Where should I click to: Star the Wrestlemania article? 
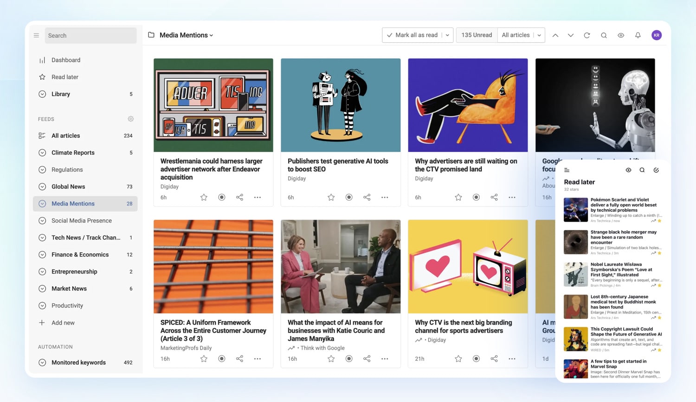click(204, 198)
